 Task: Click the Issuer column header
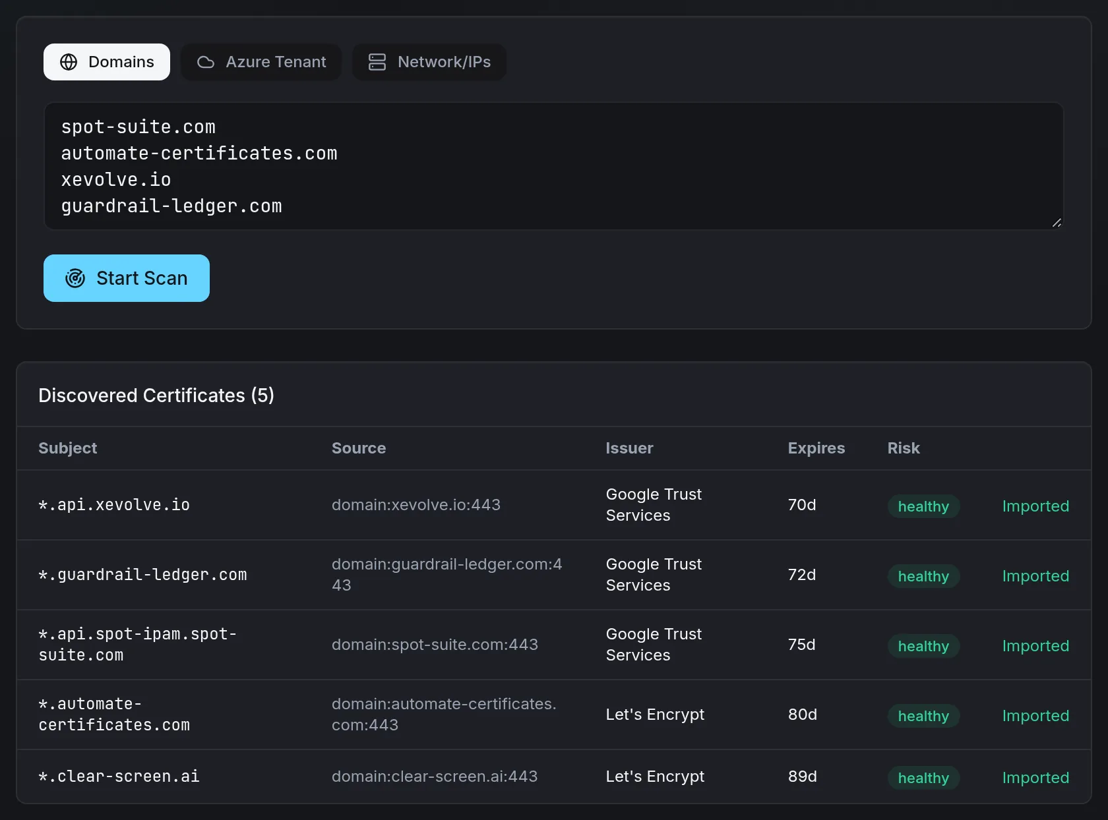point(629,448)
